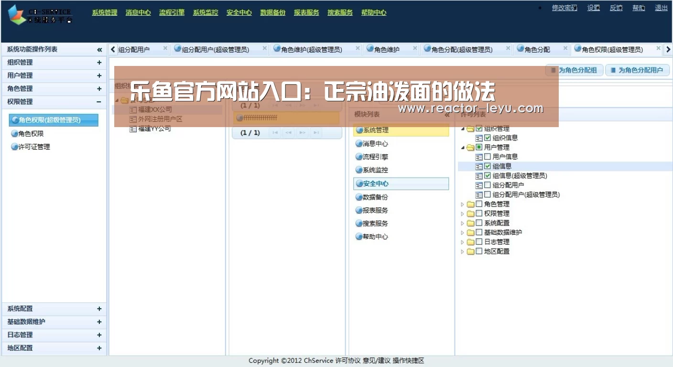Select role row fffffffffffffff

click(x=286, y=118)
